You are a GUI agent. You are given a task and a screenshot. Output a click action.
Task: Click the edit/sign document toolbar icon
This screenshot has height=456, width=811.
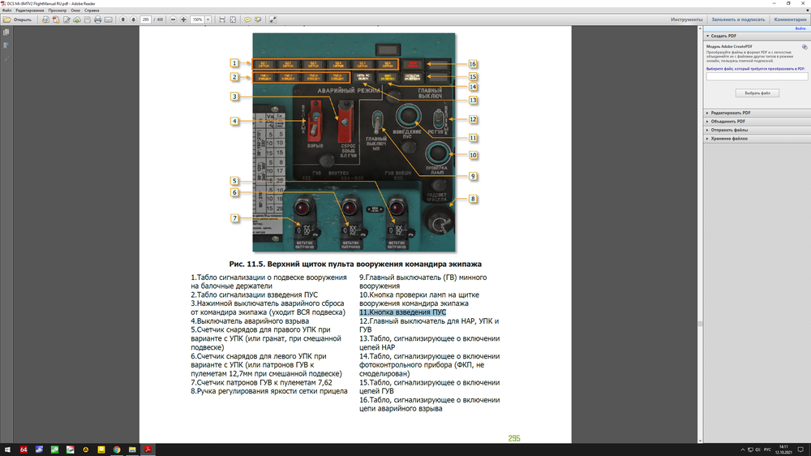point(67,19)
